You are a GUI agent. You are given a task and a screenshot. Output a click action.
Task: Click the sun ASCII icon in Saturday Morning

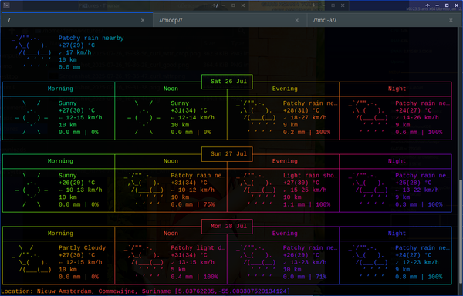pyautogui.click(x=32, y=117)
